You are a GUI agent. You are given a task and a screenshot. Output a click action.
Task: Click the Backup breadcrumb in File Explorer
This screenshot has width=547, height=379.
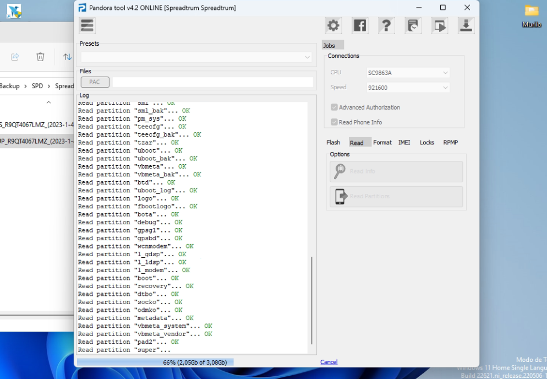pos(10,86)
